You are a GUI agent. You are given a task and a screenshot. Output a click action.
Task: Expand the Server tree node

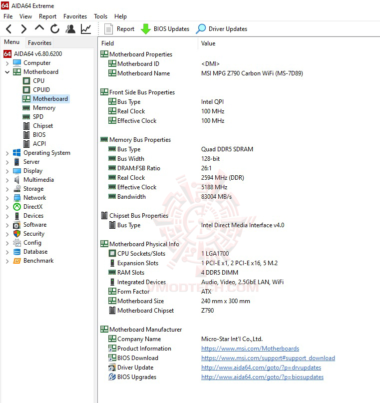(7, 162)
